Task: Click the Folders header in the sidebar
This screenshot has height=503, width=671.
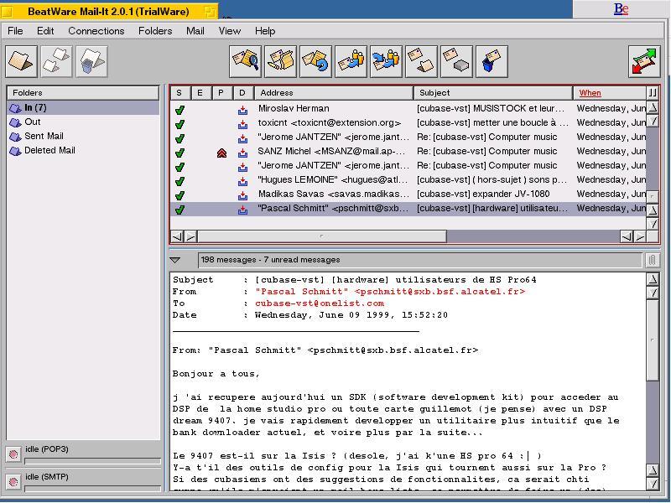Action: click(83, 93)
